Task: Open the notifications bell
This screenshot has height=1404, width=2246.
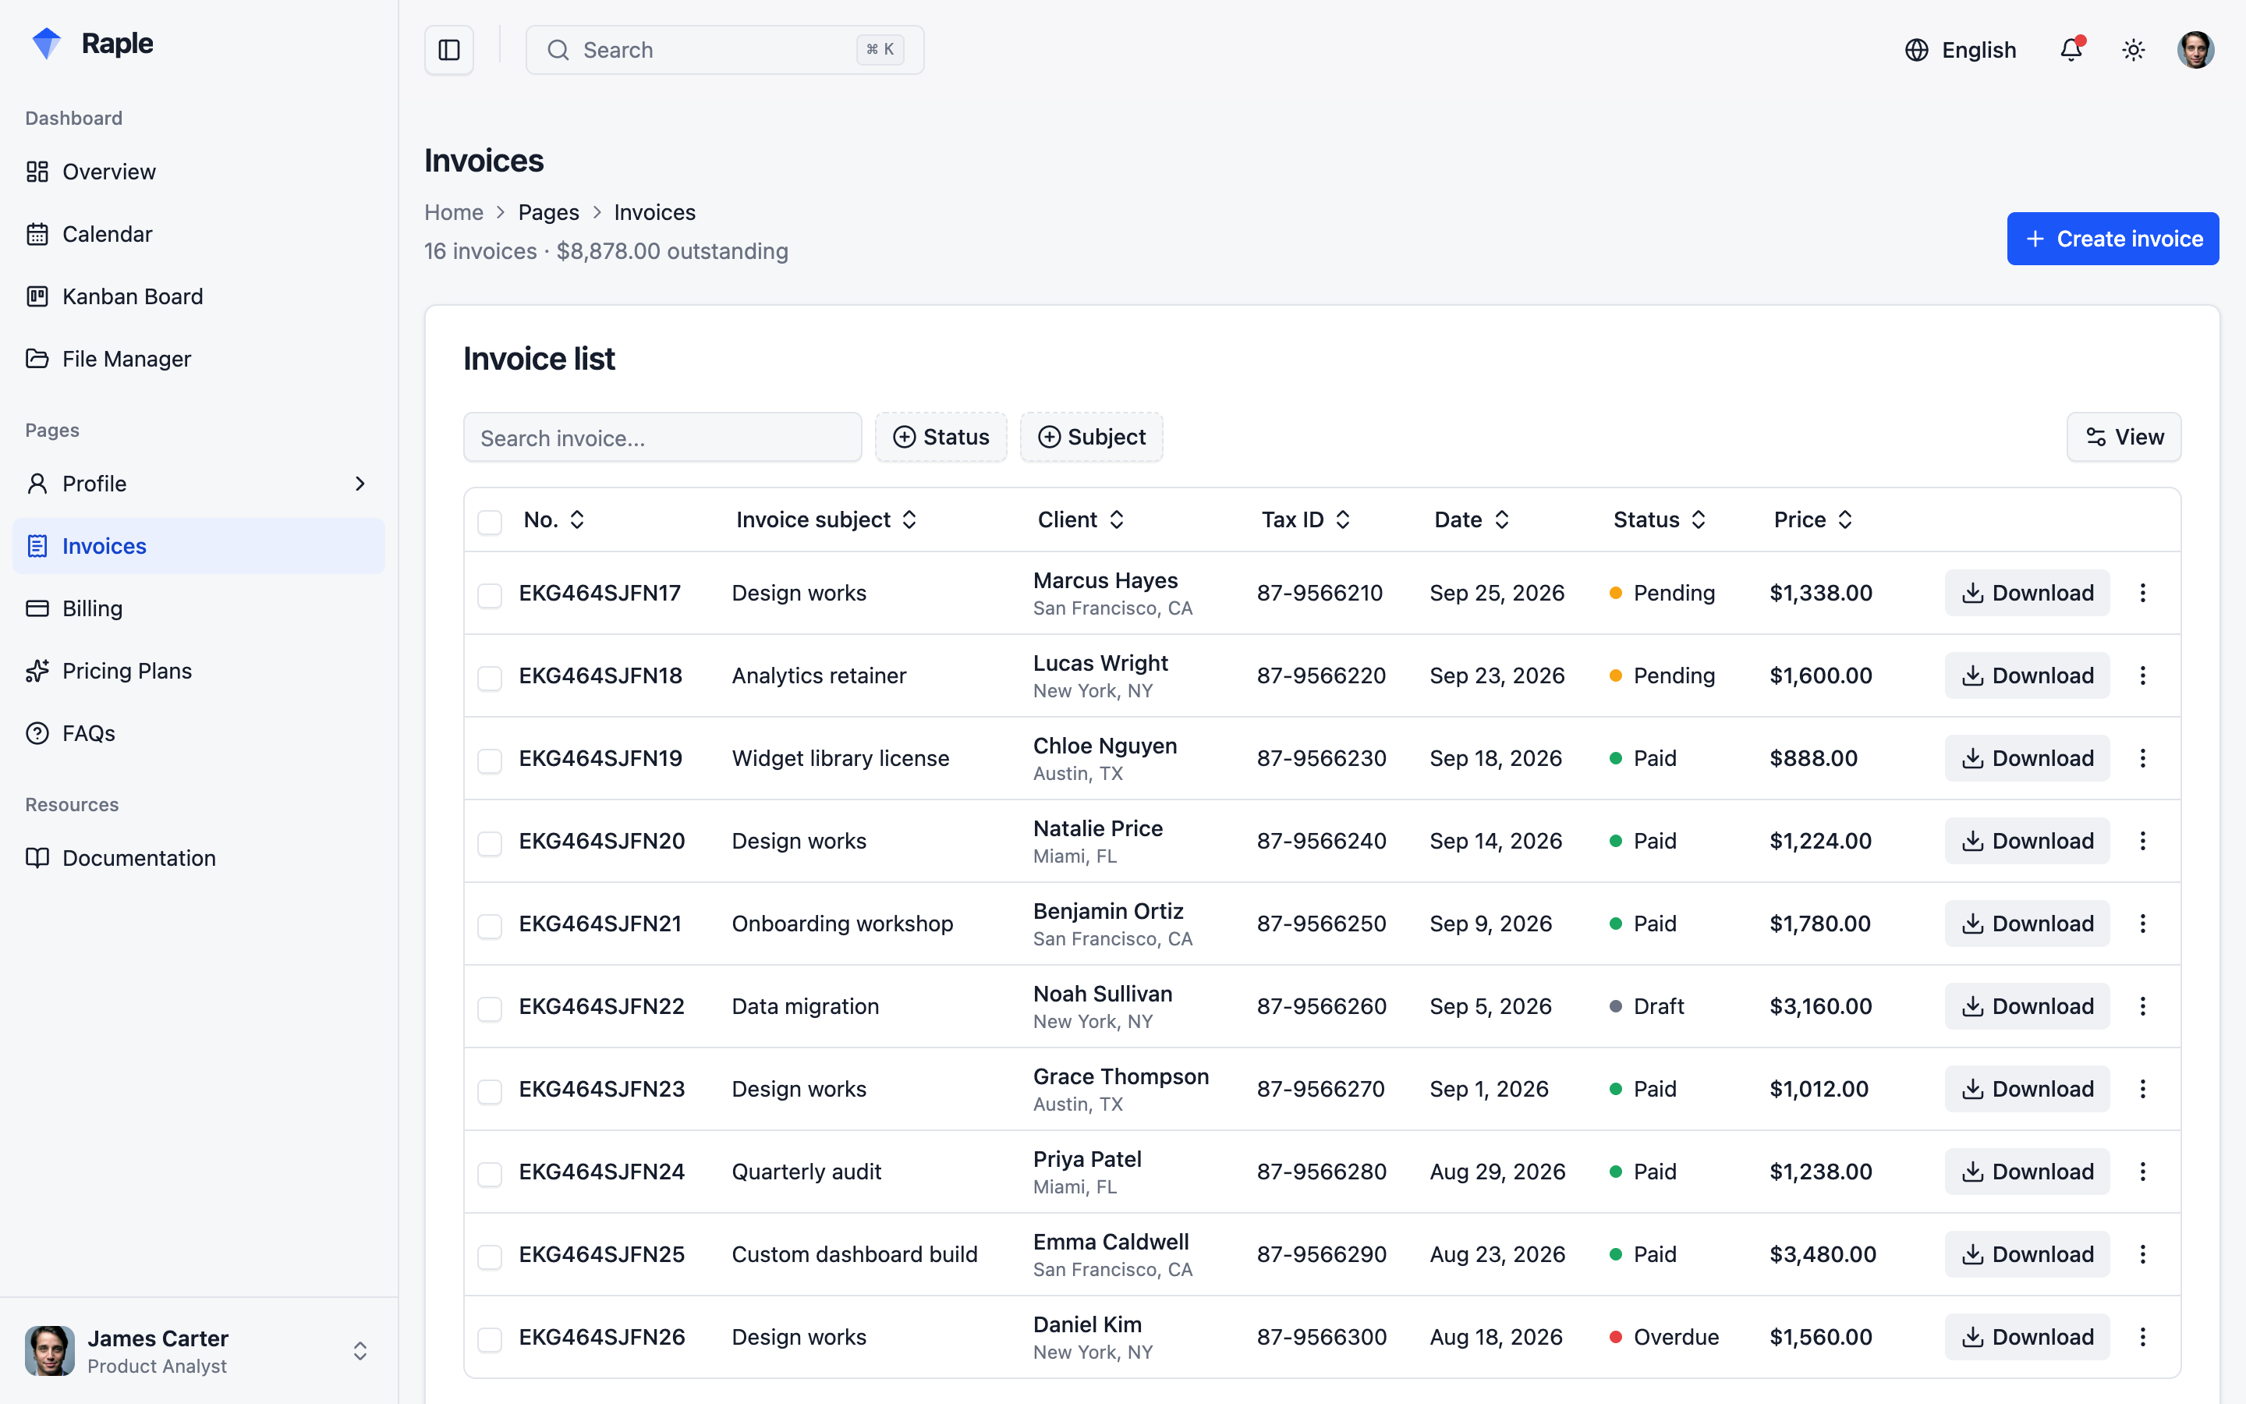Action: click(2071, 50)
